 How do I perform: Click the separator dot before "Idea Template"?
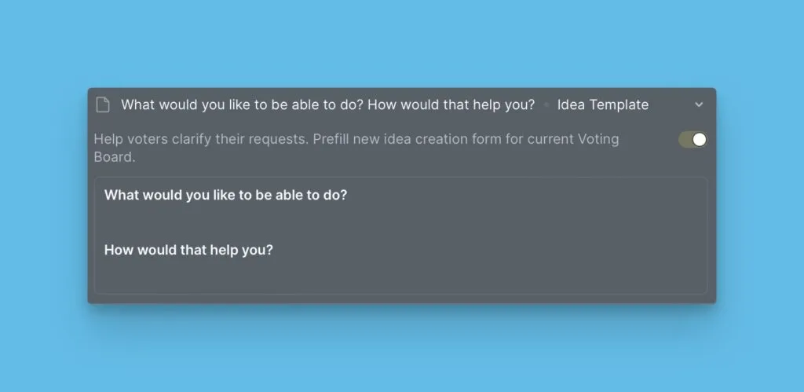tap(546, 105)
